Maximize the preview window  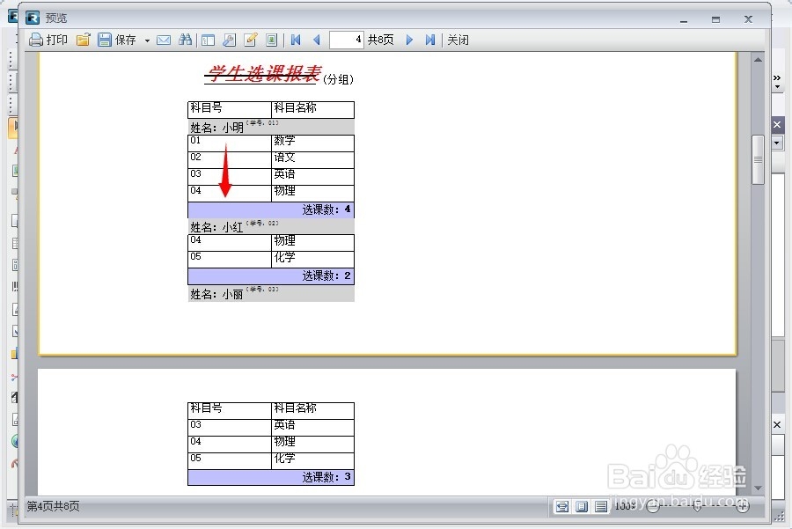point(715,19)
